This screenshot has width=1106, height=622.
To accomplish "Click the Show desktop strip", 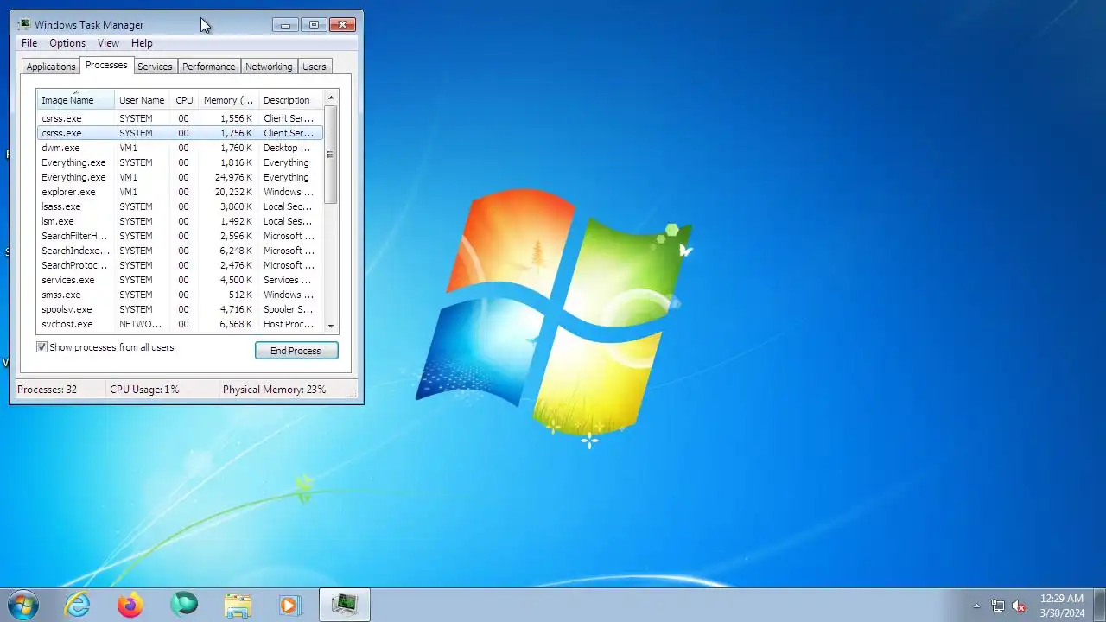I will point(1099,605).
